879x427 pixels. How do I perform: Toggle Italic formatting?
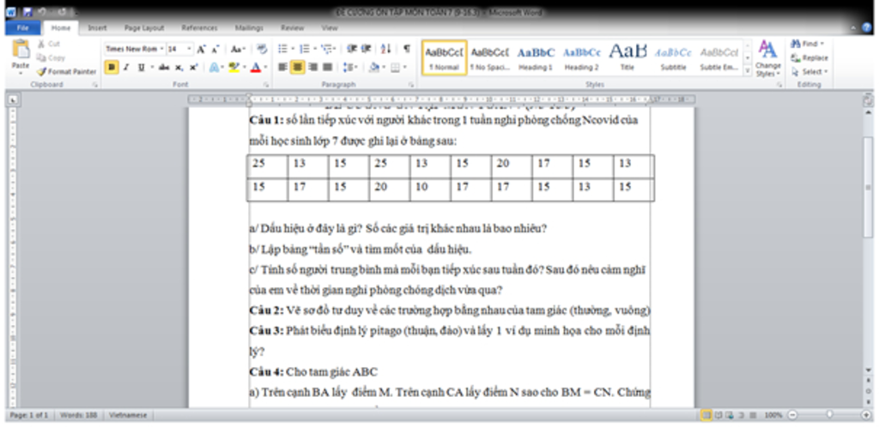(x=126, y=67)
